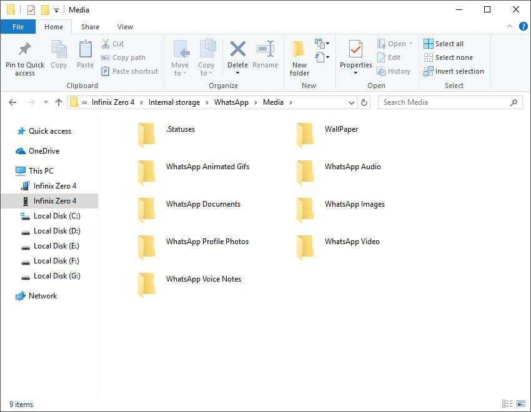The image size is (531, 412).
Task: Click the .Statuses folder icon
Action: tap(147, 135)
